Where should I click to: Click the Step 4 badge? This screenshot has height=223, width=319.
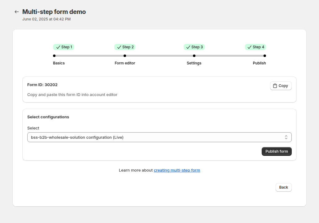click(x=255, y=47)
